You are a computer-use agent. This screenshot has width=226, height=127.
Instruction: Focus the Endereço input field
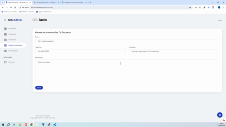point(174,51)
